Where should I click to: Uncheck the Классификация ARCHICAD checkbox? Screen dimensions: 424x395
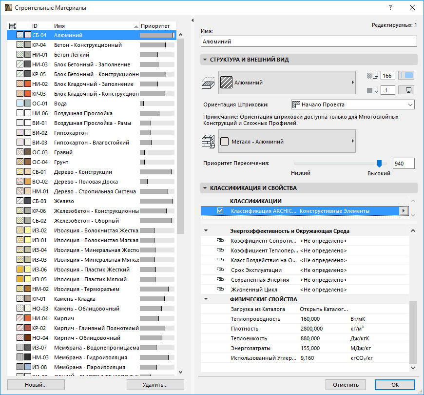point(220,211)
